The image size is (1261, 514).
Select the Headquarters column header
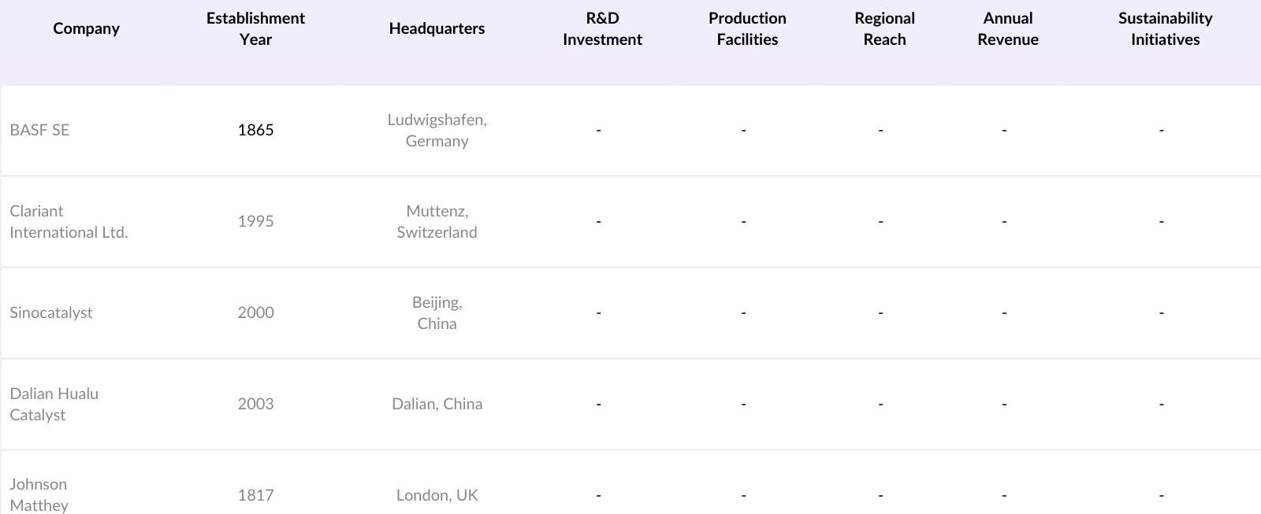437,28
